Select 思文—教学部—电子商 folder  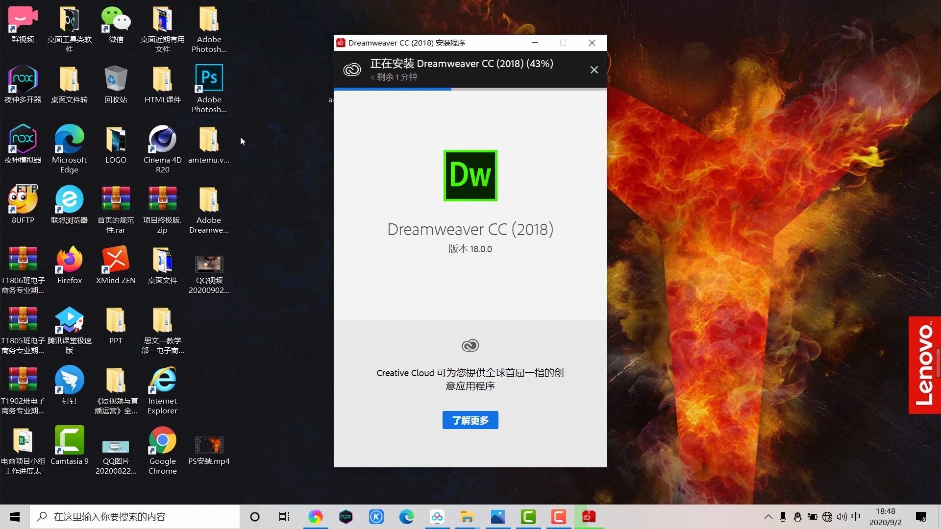[162, 330]
